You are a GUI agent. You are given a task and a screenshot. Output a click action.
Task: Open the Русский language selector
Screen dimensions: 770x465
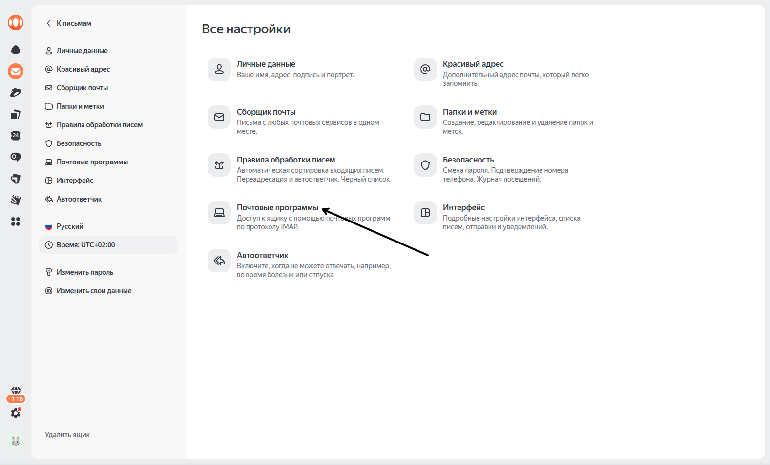69,226
